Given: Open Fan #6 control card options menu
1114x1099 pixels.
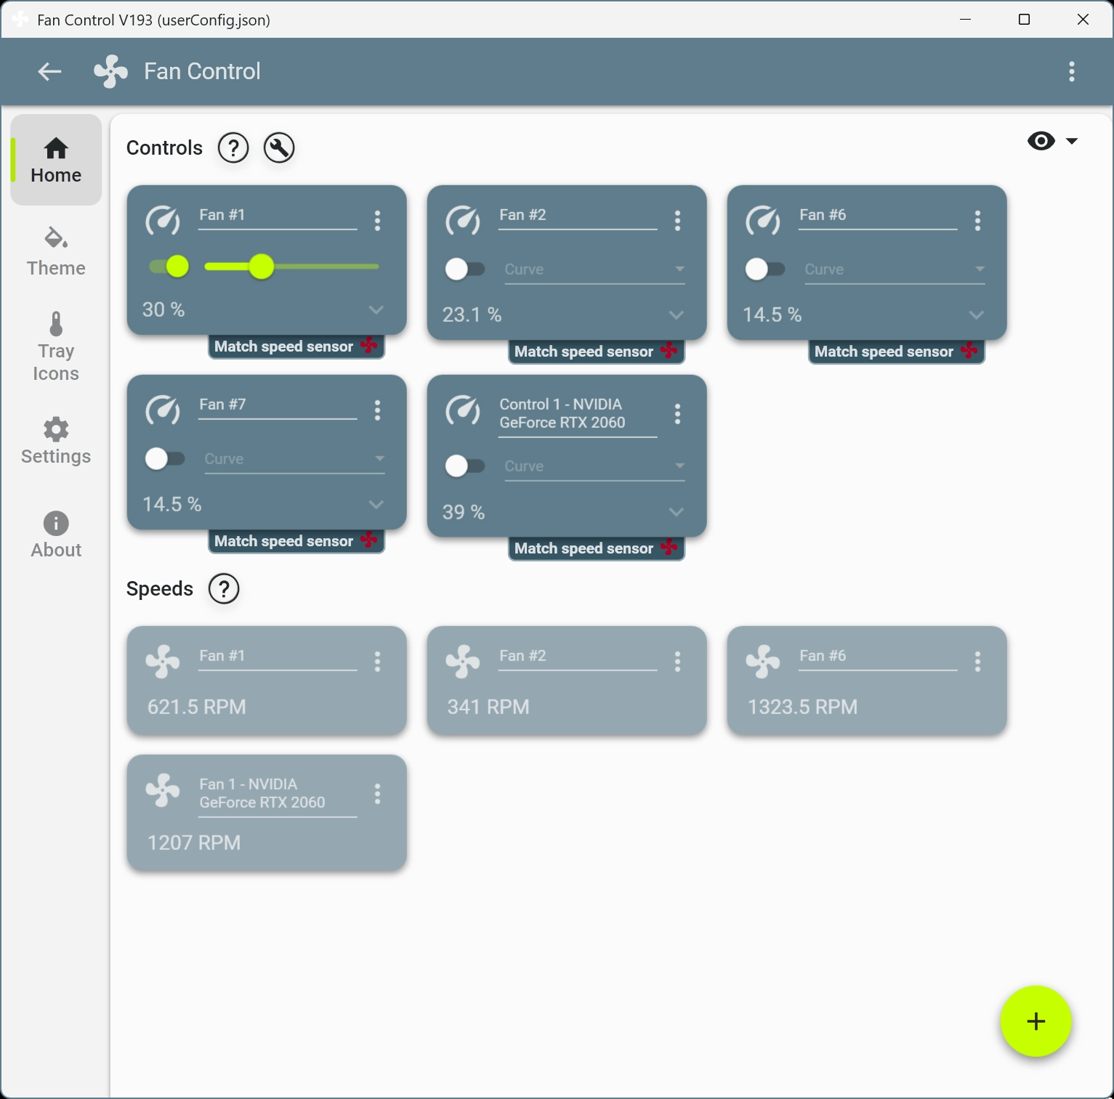Looking at the screenshot, I should pyautogui.click(x=977, y=221).
